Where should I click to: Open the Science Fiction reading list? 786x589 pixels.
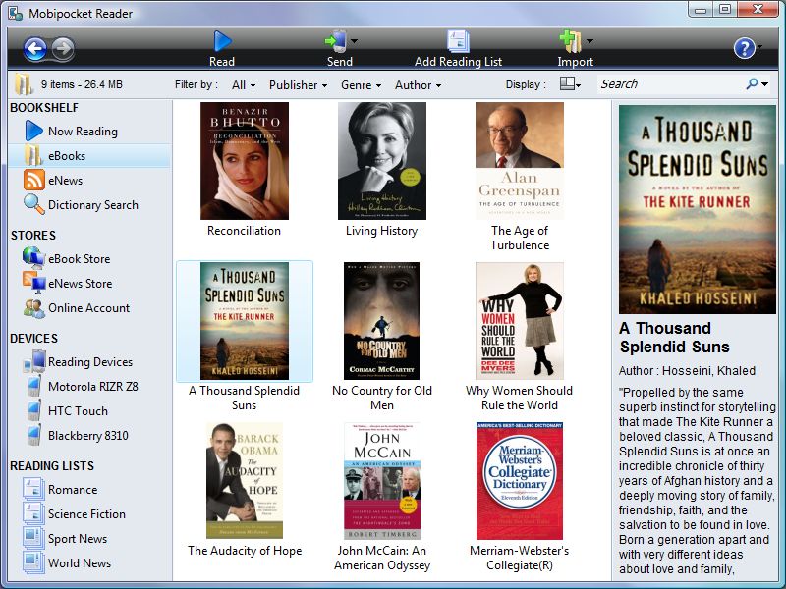click(x=86, y=514)
